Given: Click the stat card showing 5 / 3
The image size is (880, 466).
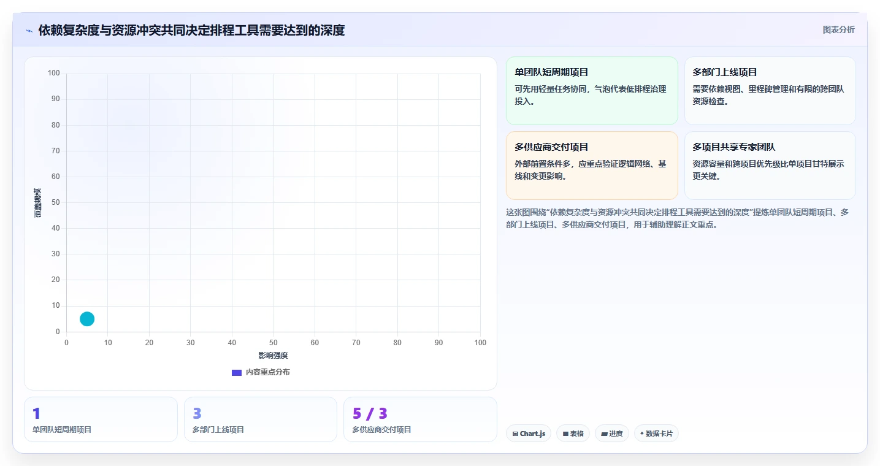Looking at the screenshot, I should click(x=420, y=419).
